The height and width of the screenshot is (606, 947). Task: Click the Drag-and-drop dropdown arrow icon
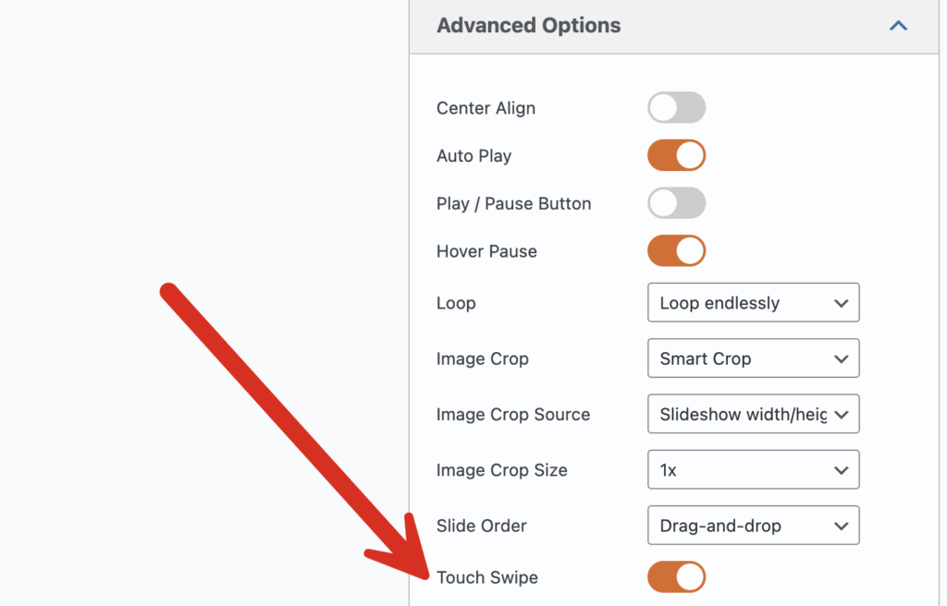point(841,526)
